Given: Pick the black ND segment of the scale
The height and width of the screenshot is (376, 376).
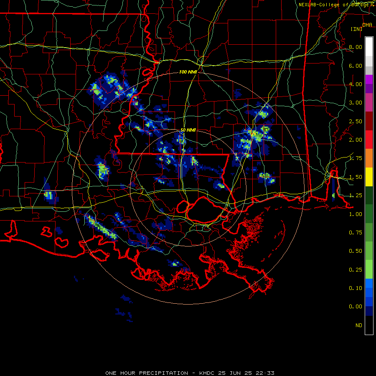Looking at the screenshot, I should tap(369, 325).
